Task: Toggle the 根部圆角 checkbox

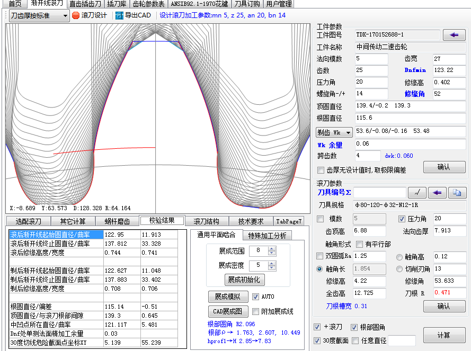Action: coord(354,327)
